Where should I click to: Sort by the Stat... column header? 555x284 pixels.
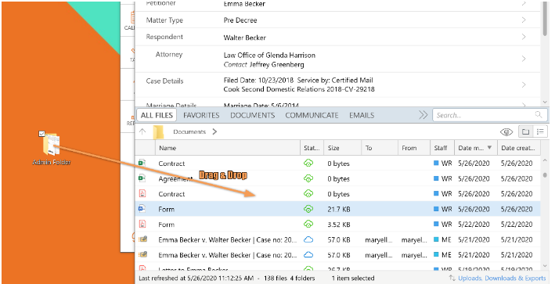[312, 148]
